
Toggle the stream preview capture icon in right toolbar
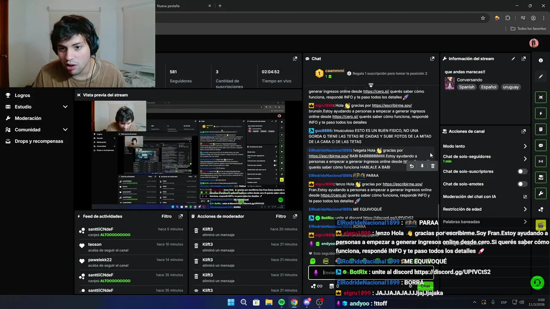pyautogui.click(x=541, y=97)
